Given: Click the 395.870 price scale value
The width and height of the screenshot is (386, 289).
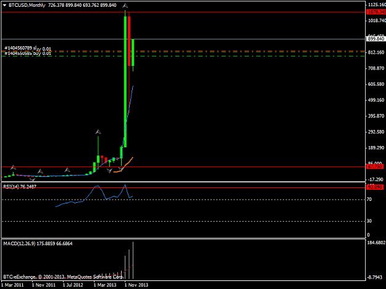Looking at the screenshot, I should 376,116.
